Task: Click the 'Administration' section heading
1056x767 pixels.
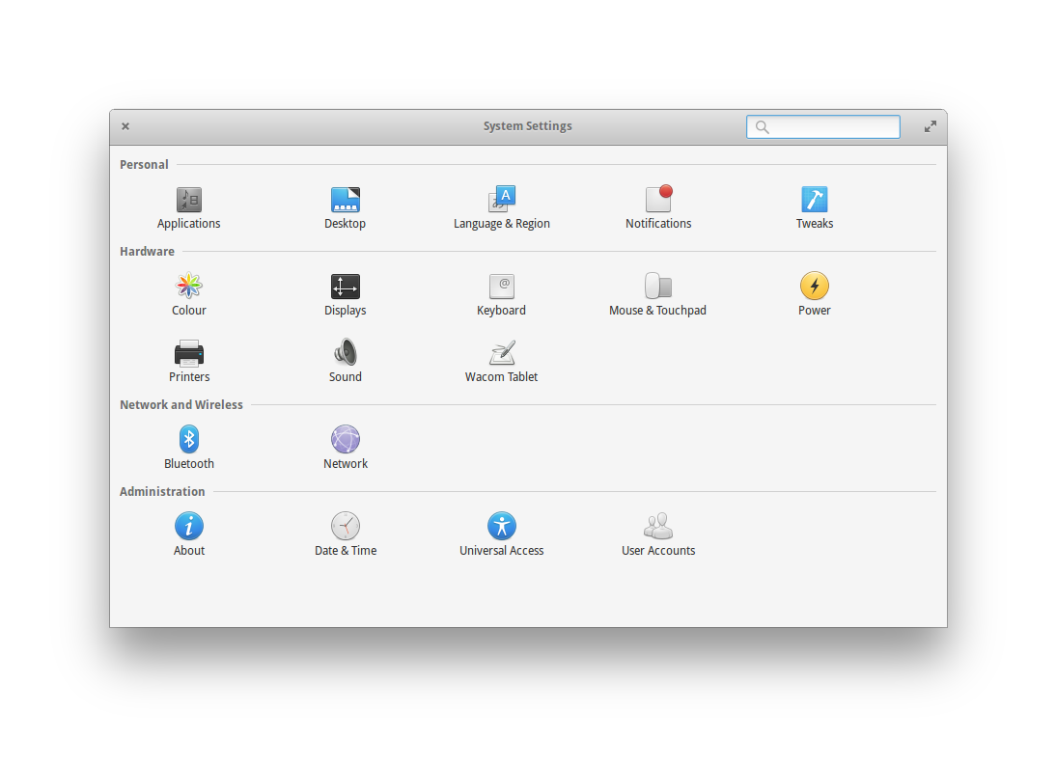Action: pyautogui.click(x=162, y=492)
